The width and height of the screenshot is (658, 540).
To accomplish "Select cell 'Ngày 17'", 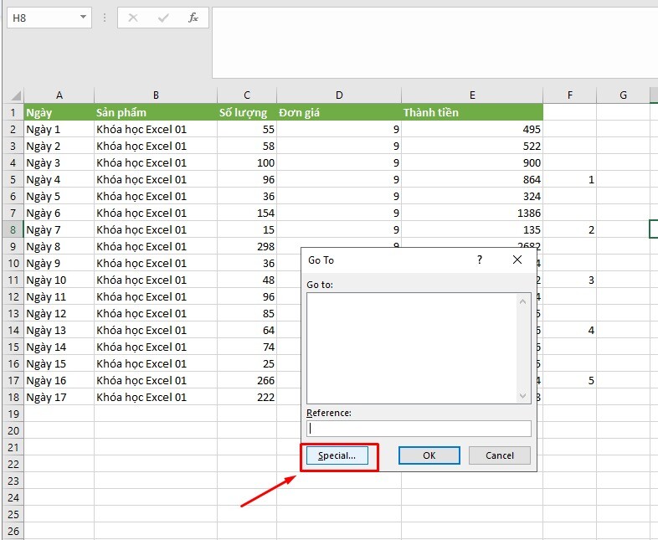I will 59,397.
